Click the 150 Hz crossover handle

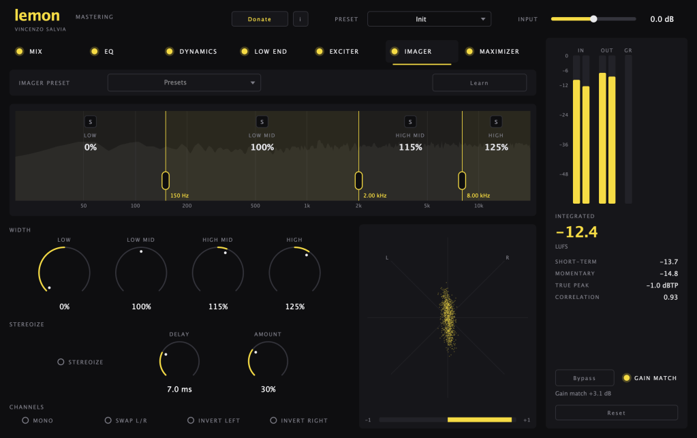pos(166,181)
